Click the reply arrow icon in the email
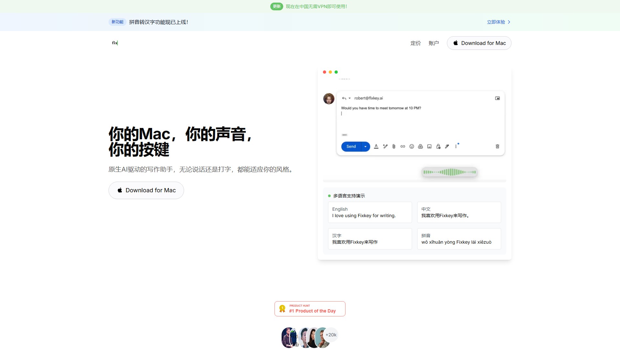This screenshot has width=620, height=349. (344, 98)
